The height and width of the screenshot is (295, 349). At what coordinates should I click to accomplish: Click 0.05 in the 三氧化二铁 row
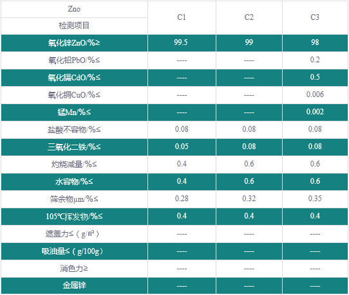coord(182,147)
